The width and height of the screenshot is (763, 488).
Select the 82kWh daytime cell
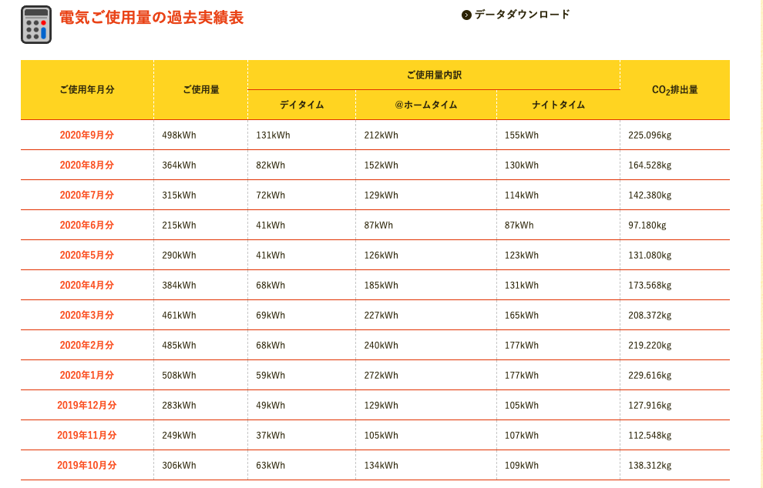301,165
